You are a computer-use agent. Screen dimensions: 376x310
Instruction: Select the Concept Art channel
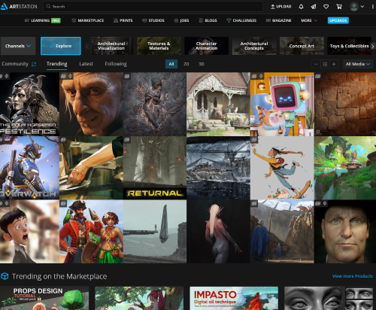(x=302, y=46)
